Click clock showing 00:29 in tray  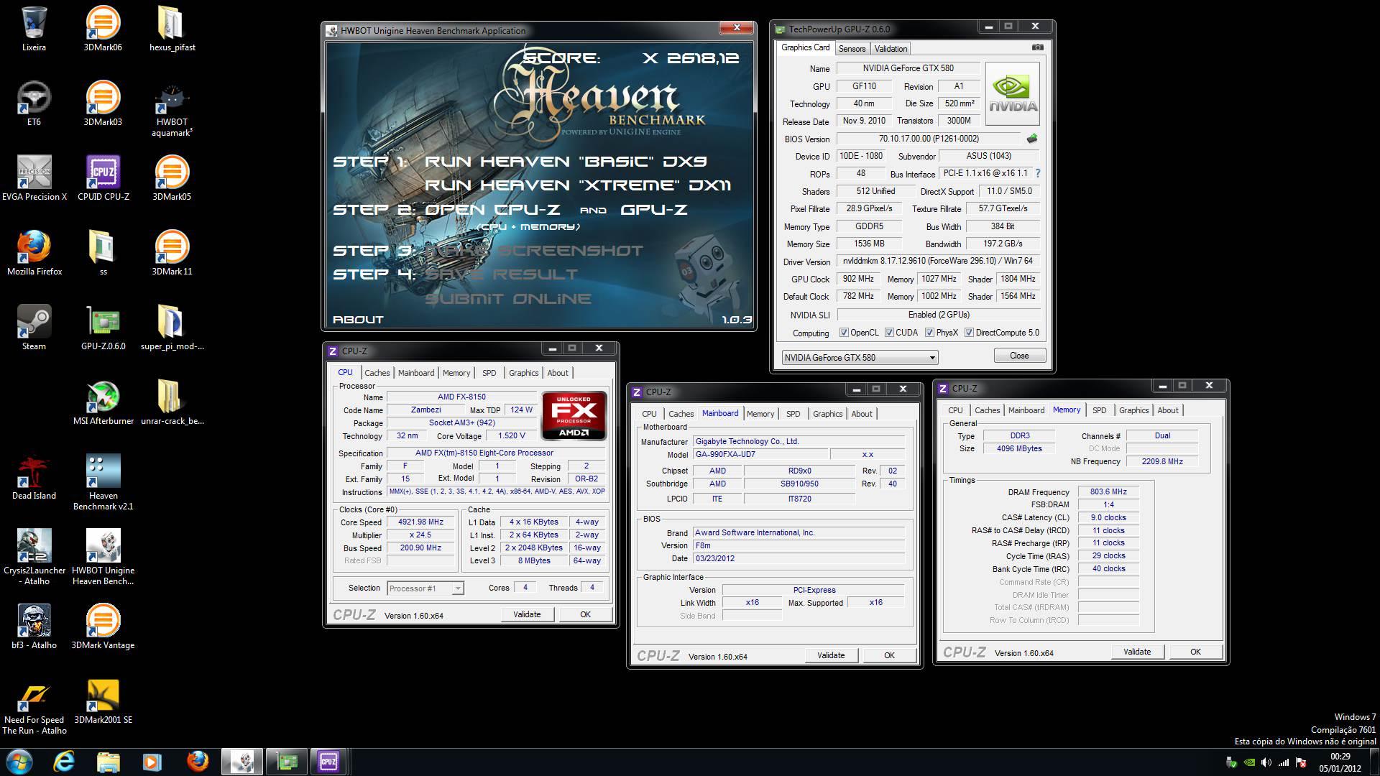click(1340, 756)
